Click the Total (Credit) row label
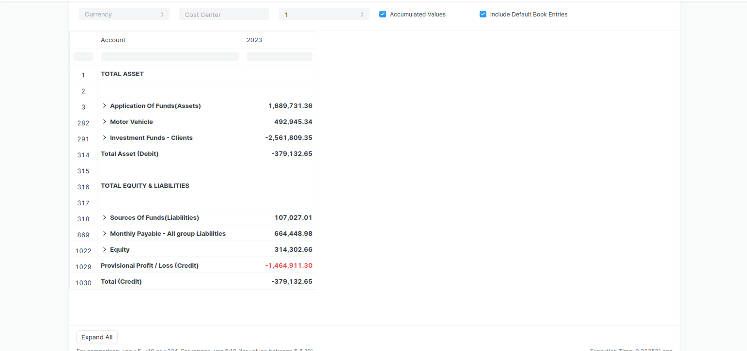Screen dimensions: 747x351 click(121, 281)
